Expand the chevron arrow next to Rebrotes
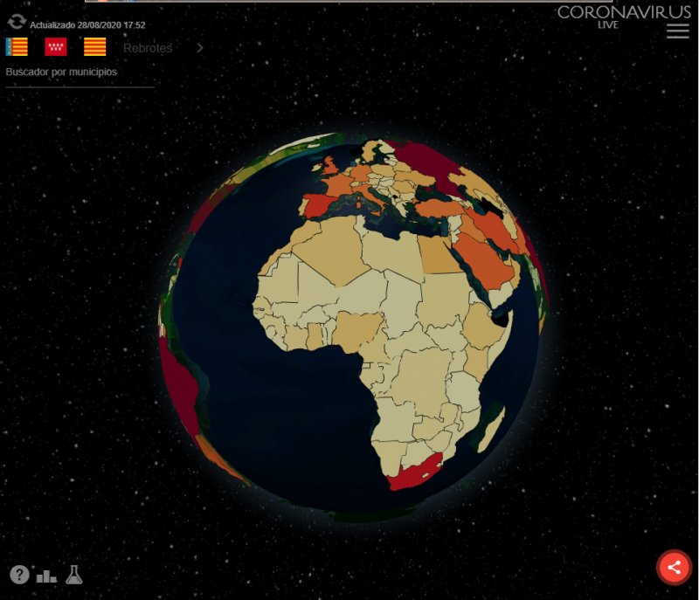Image resolution: width=699 pixels, height=600 pixels. pos(200,48)
